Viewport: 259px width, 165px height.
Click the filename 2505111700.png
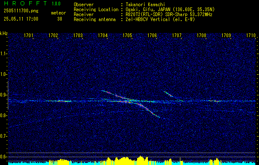tap(21, 11)
